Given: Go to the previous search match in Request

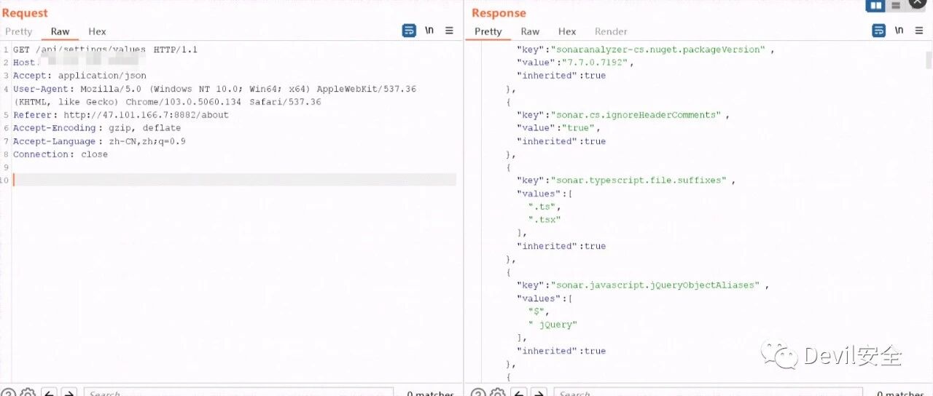Looking at the screenshot, I should (x=49, y=393).
